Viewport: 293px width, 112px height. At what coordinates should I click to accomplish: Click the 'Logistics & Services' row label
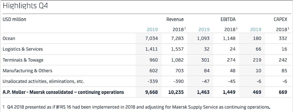[23, 49]
